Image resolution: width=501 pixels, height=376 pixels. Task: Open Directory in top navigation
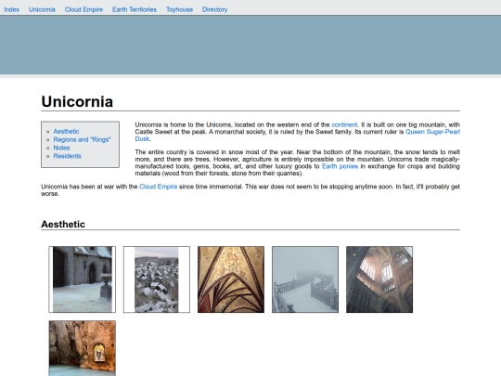pyautogui.click(x=214, y=9)
